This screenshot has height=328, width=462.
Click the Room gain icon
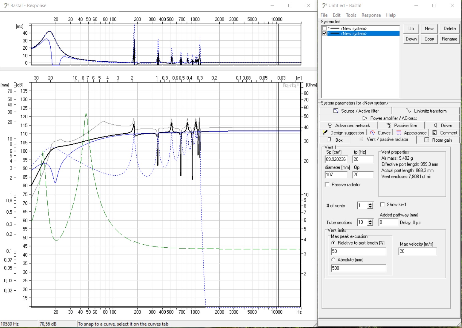coord(427,140)
